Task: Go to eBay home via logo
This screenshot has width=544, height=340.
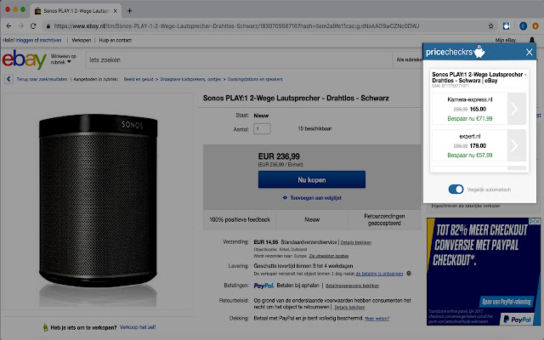Action: (25, 59)
